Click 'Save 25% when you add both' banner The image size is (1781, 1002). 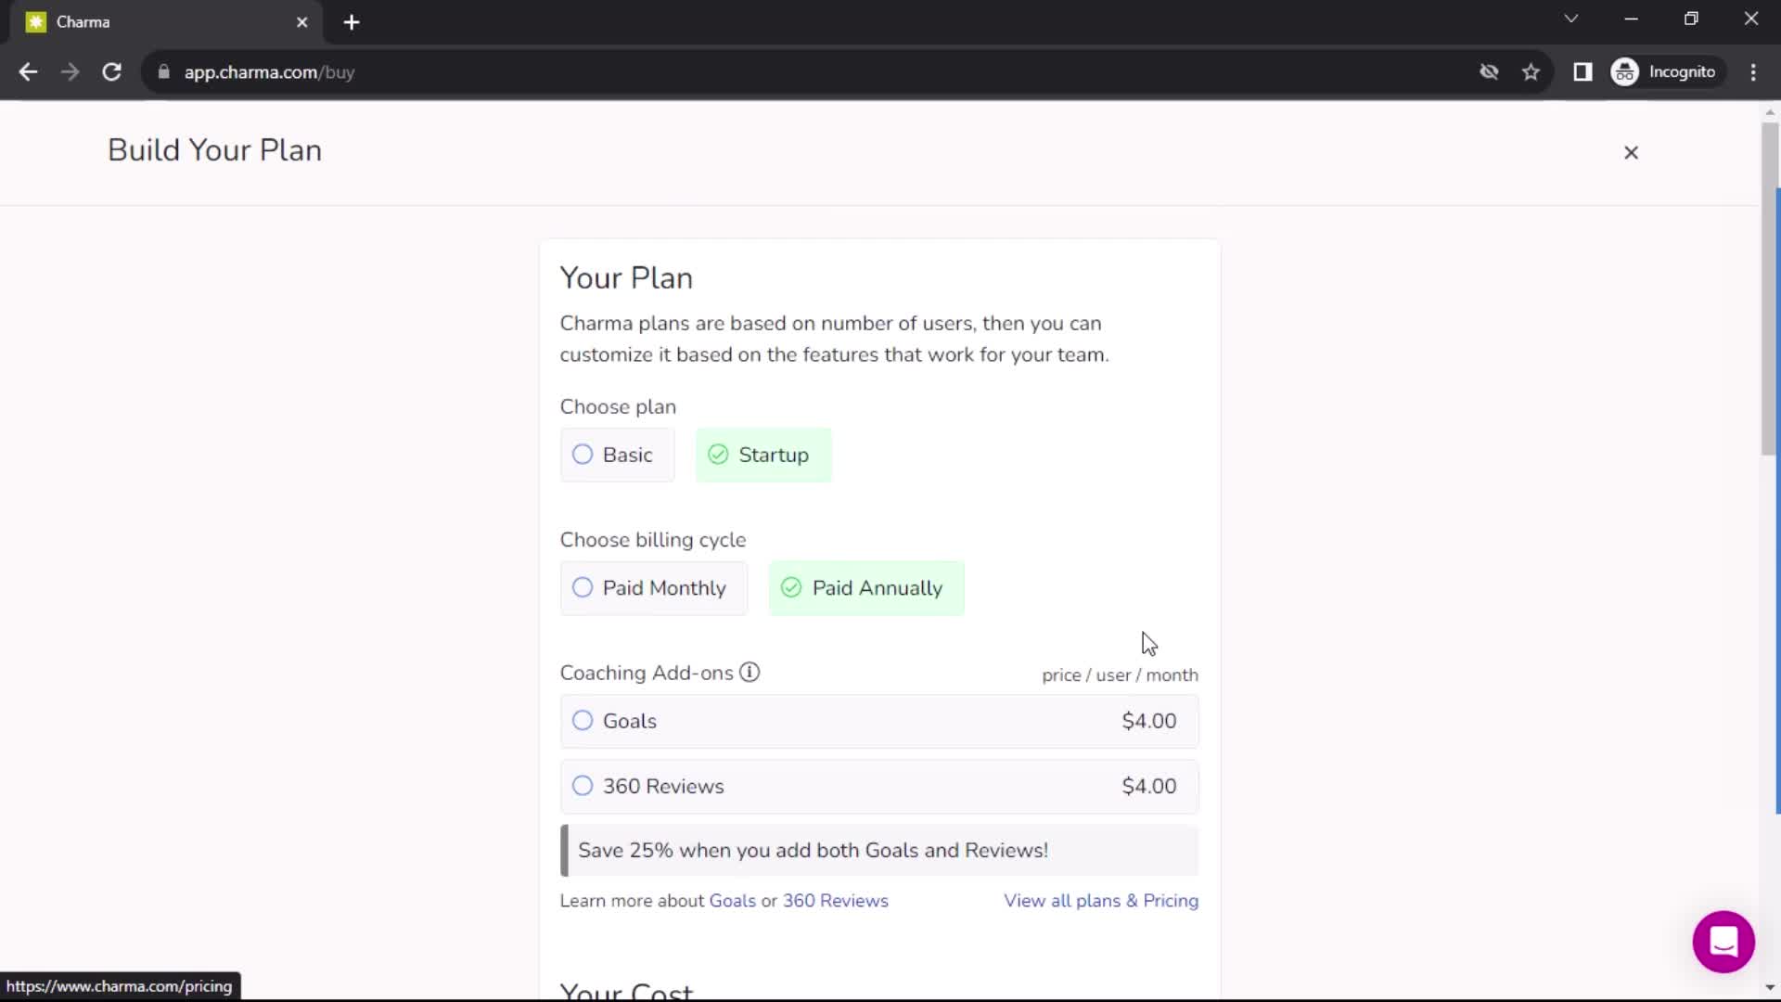pyautogui.click(x=879, y=851)
